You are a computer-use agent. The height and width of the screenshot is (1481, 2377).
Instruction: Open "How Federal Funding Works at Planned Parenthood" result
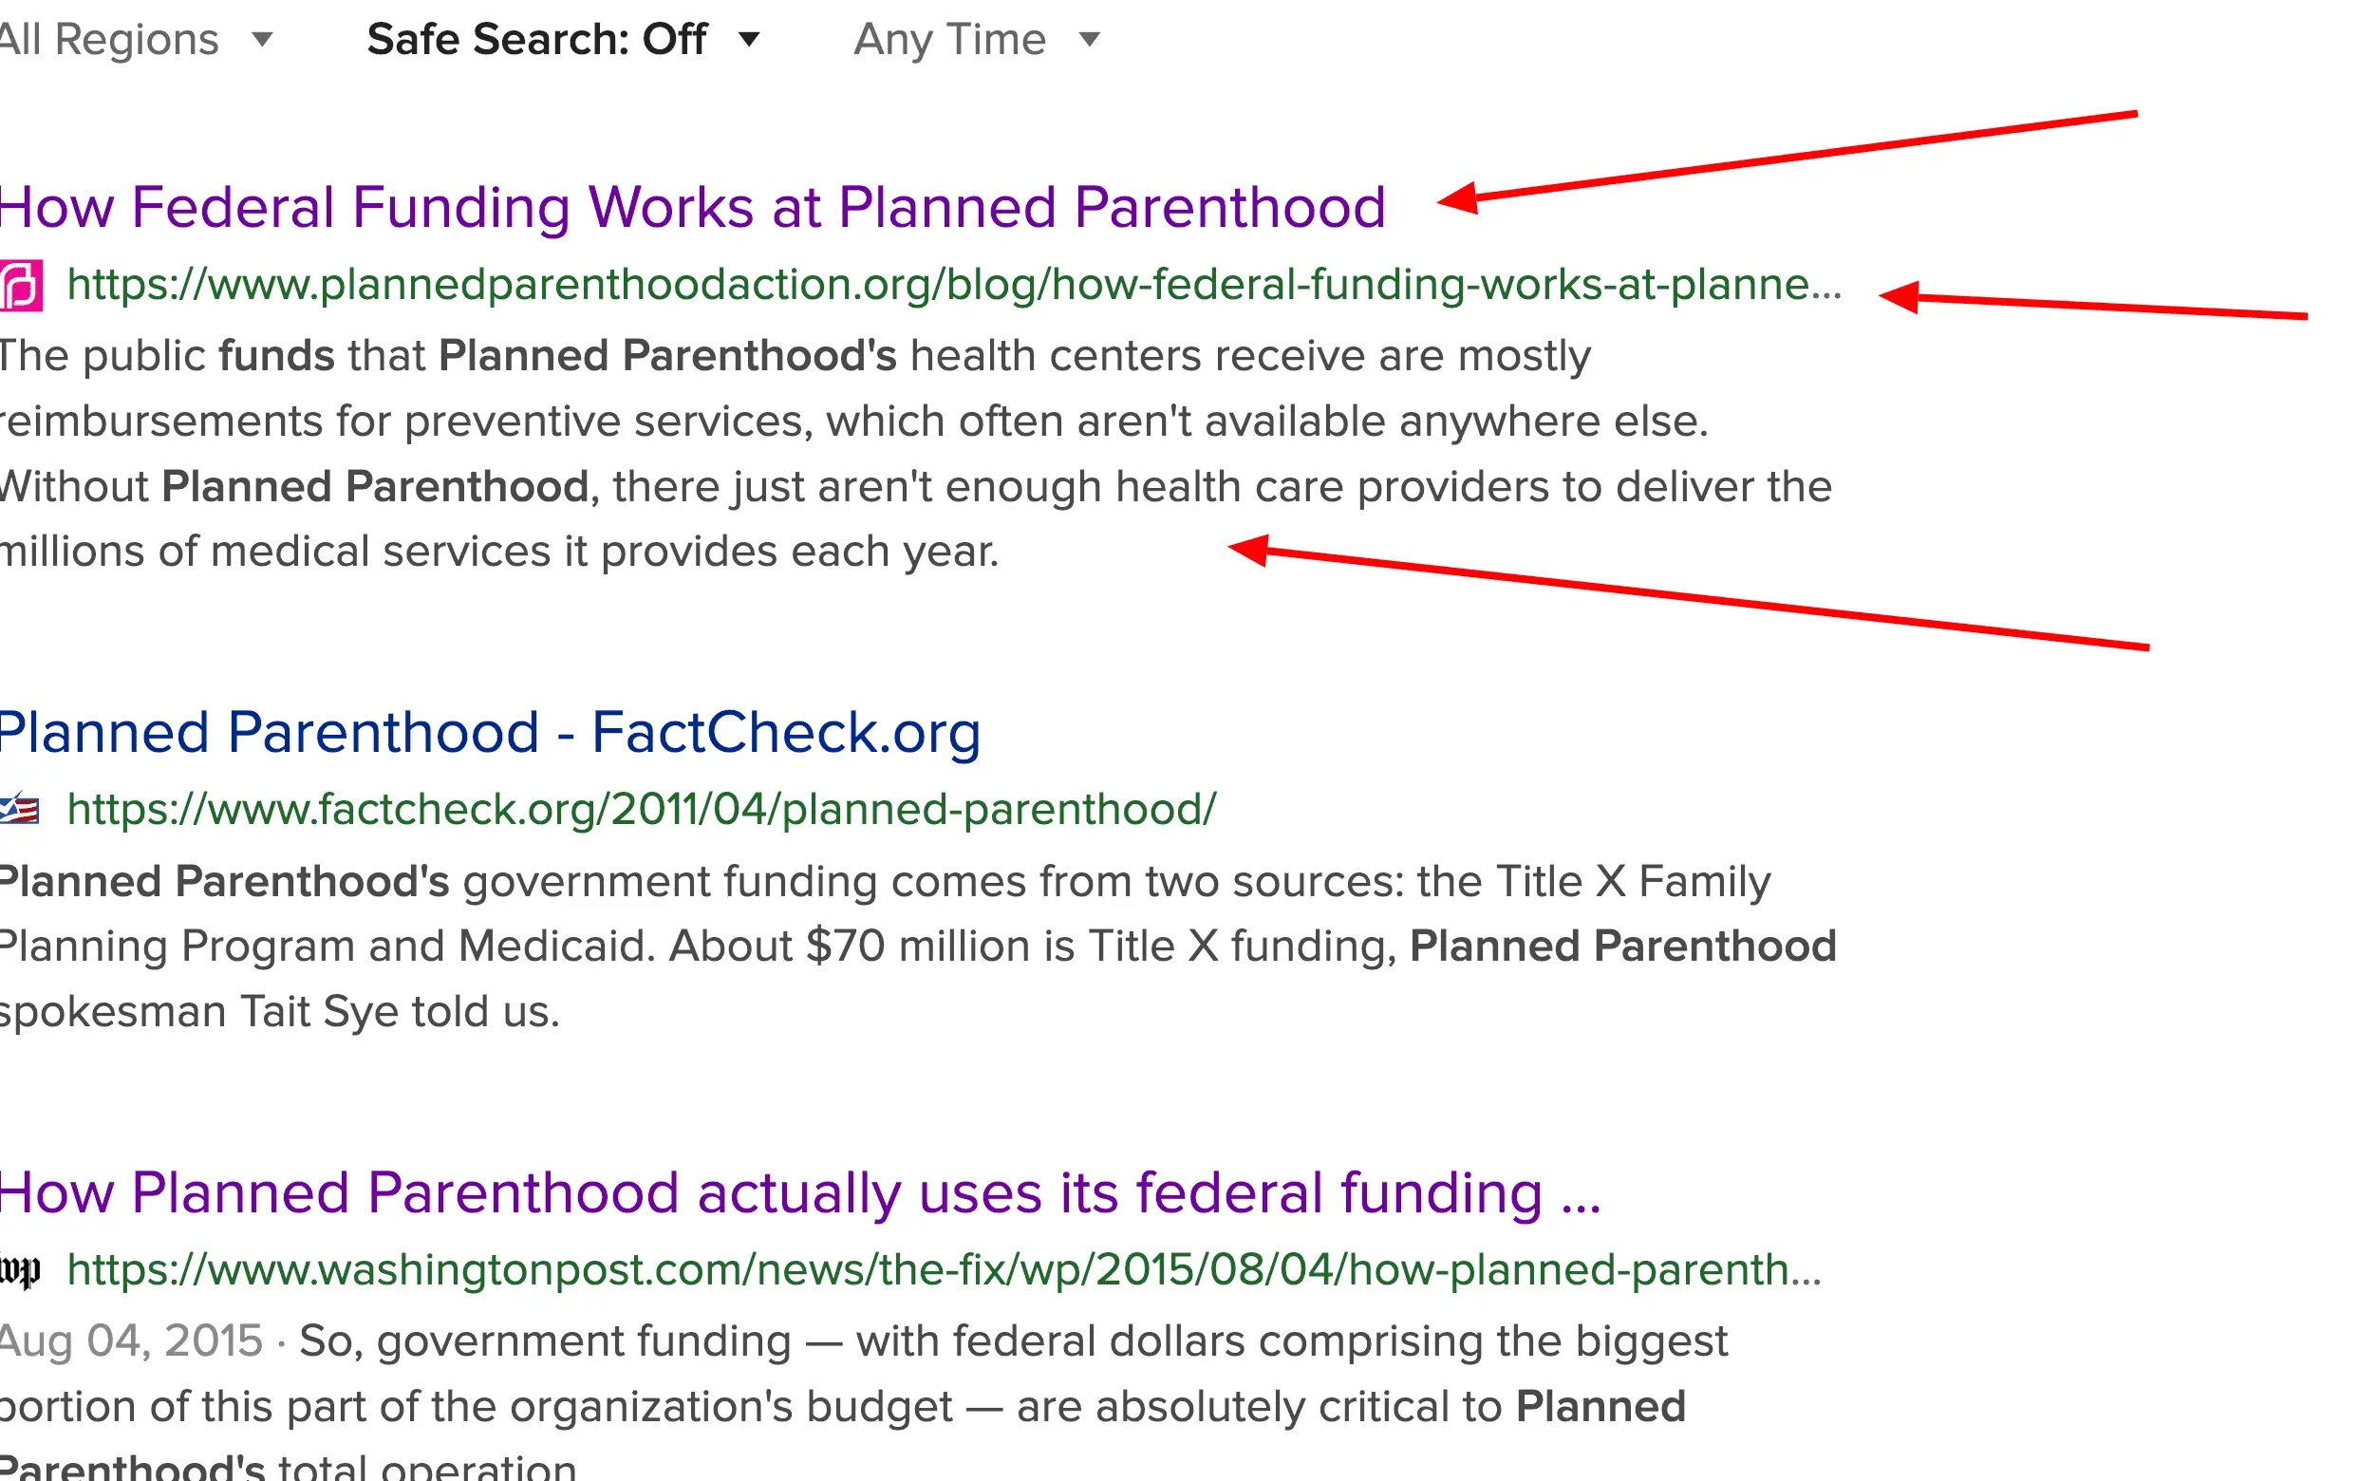[x=691, y=208]
